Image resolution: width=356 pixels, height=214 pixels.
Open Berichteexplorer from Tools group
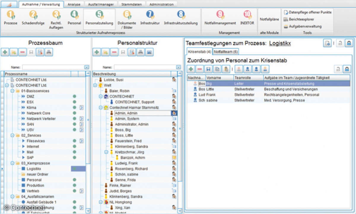point(301,19)
